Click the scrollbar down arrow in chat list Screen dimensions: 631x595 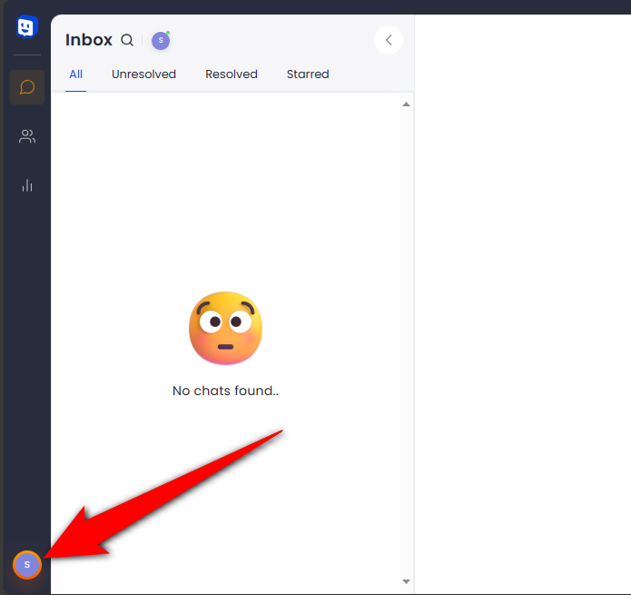[406, 581]
